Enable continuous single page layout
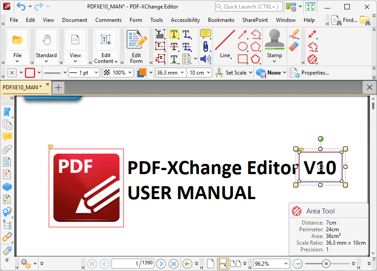 point(222,263)
